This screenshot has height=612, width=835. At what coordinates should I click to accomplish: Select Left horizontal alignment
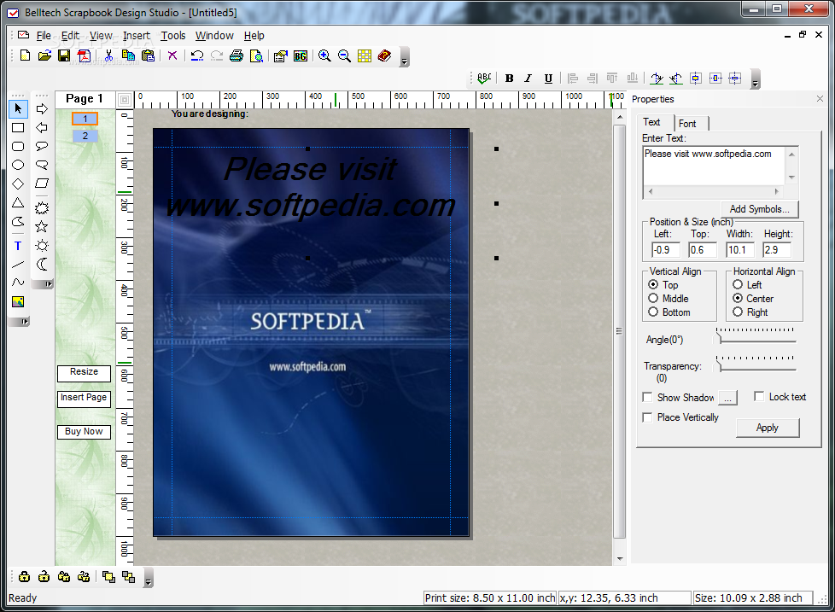click(738, 285)
